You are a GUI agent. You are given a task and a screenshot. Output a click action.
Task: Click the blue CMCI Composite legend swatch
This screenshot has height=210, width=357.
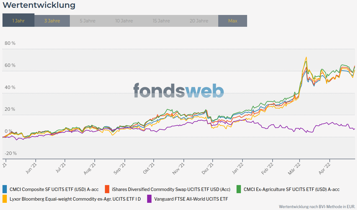(x=5, y=189)
